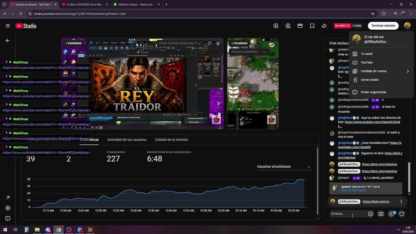
Task: Open options for the pinned chat message
Action: 401,201
